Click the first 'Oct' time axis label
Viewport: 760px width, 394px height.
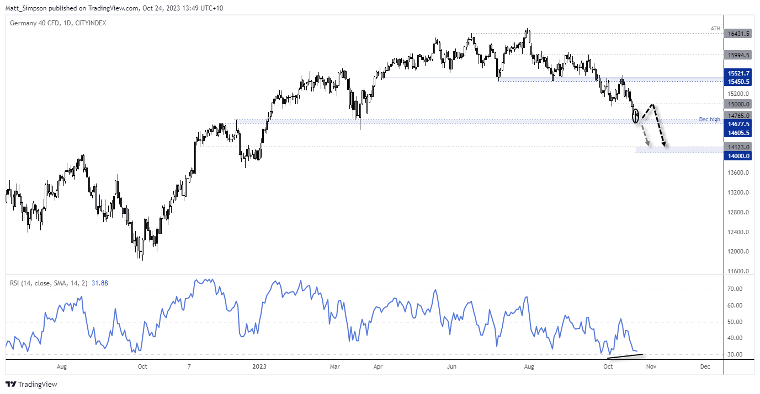142,366
